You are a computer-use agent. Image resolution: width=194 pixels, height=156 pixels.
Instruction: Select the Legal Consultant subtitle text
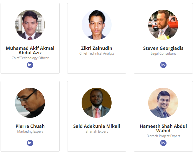163,53
